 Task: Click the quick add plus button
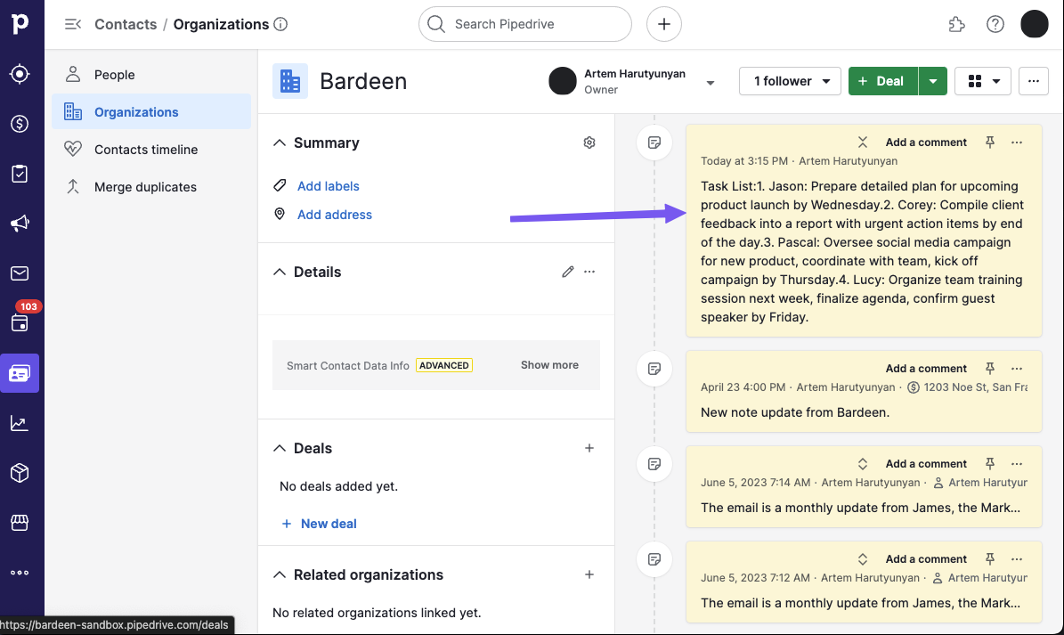[663, 24]
